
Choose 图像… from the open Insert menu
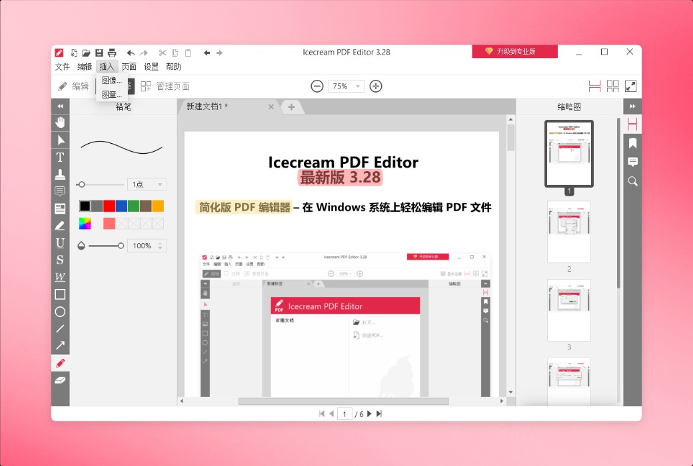click(x=109, y=80)
